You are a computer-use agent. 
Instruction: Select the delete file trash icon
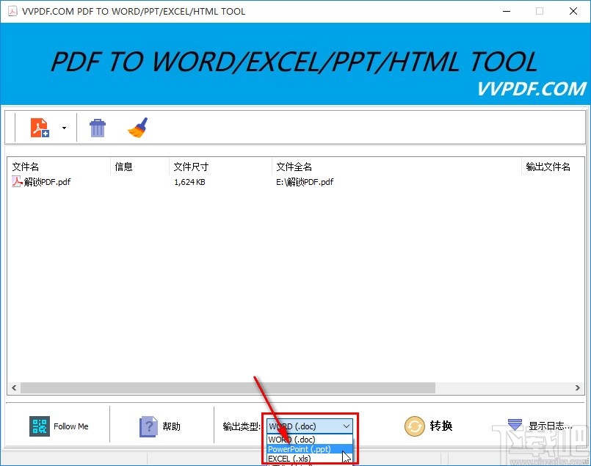click(x=98, y=126)
